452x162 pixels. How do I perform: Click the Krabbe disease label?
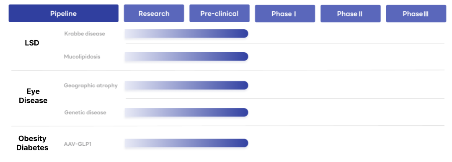[x=85, y=33]
